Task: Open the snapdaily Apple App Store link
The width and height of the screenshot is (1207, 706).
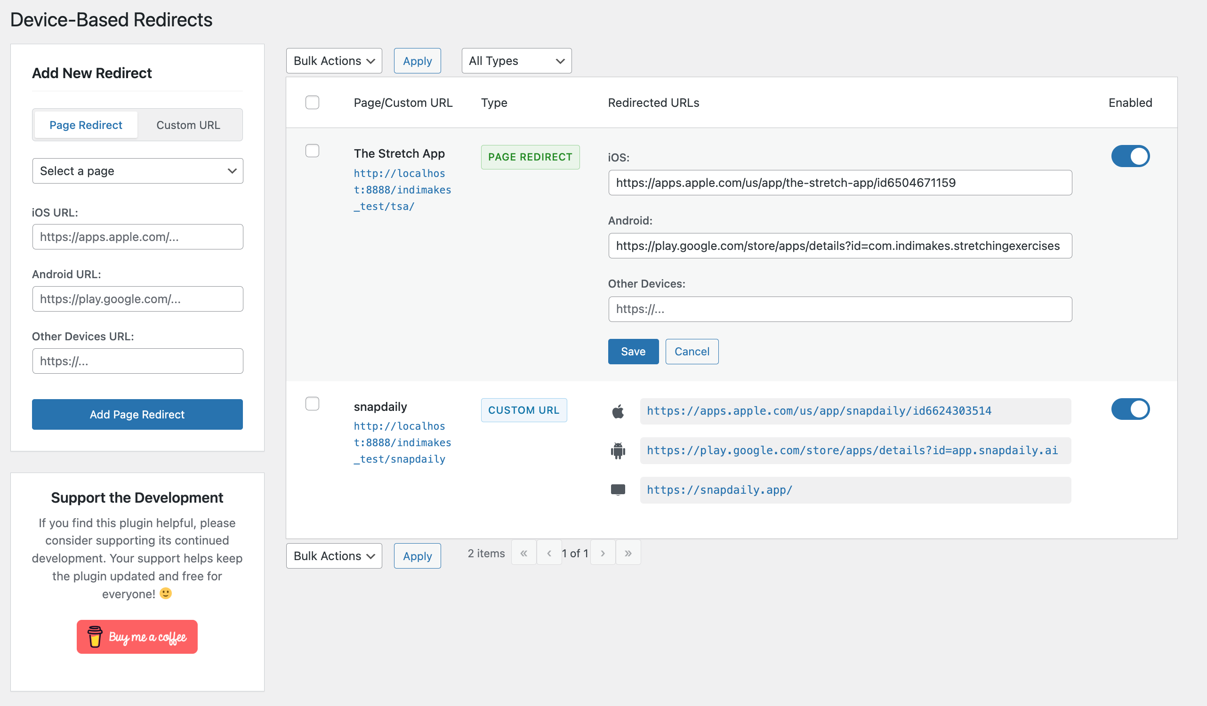Action: tap(819, 411)
